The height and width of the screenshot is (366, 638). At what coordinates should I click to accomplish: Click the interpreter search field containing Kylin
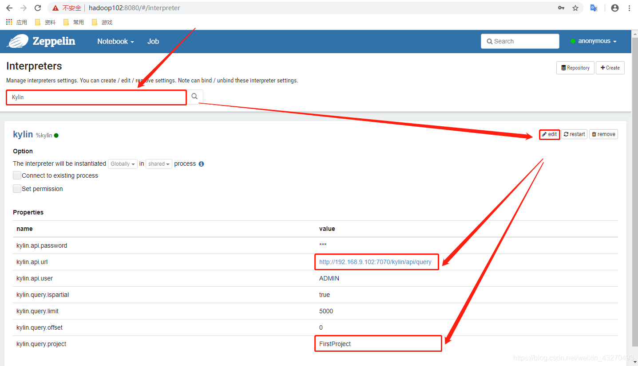(x=96, y=97)
